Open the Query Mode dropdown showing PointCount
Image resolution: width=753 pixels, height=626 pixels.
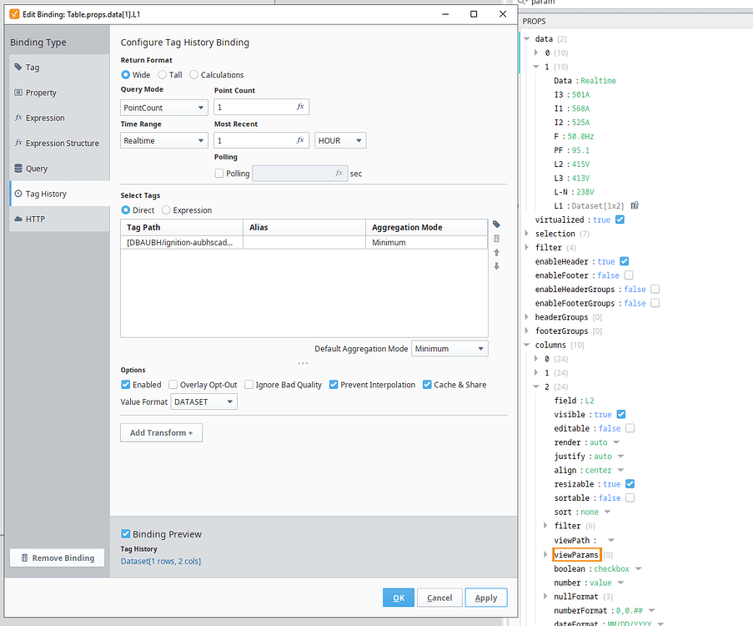163,107
